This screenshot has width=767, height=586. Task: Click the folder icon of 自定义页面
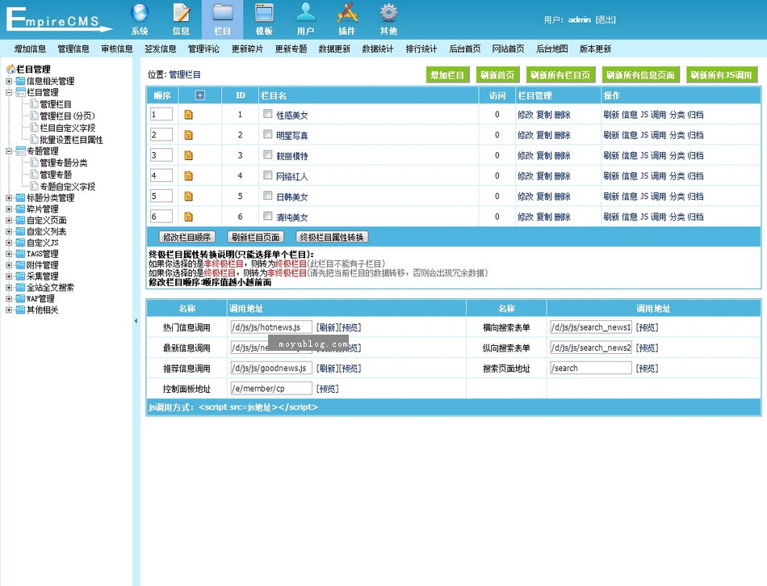click(x=20, y=221)
